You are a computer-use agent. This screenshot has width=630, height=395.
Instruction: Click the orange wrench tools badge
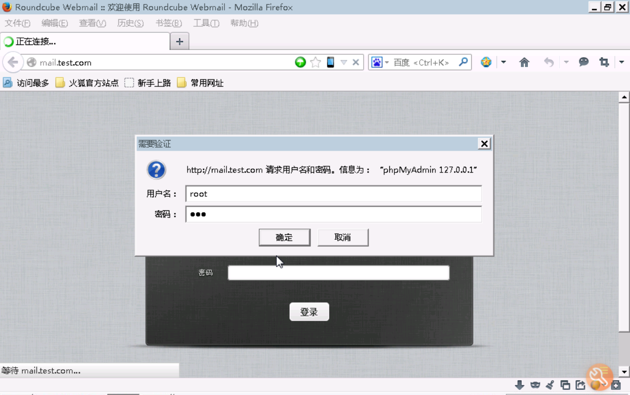(x=599, y=377)
